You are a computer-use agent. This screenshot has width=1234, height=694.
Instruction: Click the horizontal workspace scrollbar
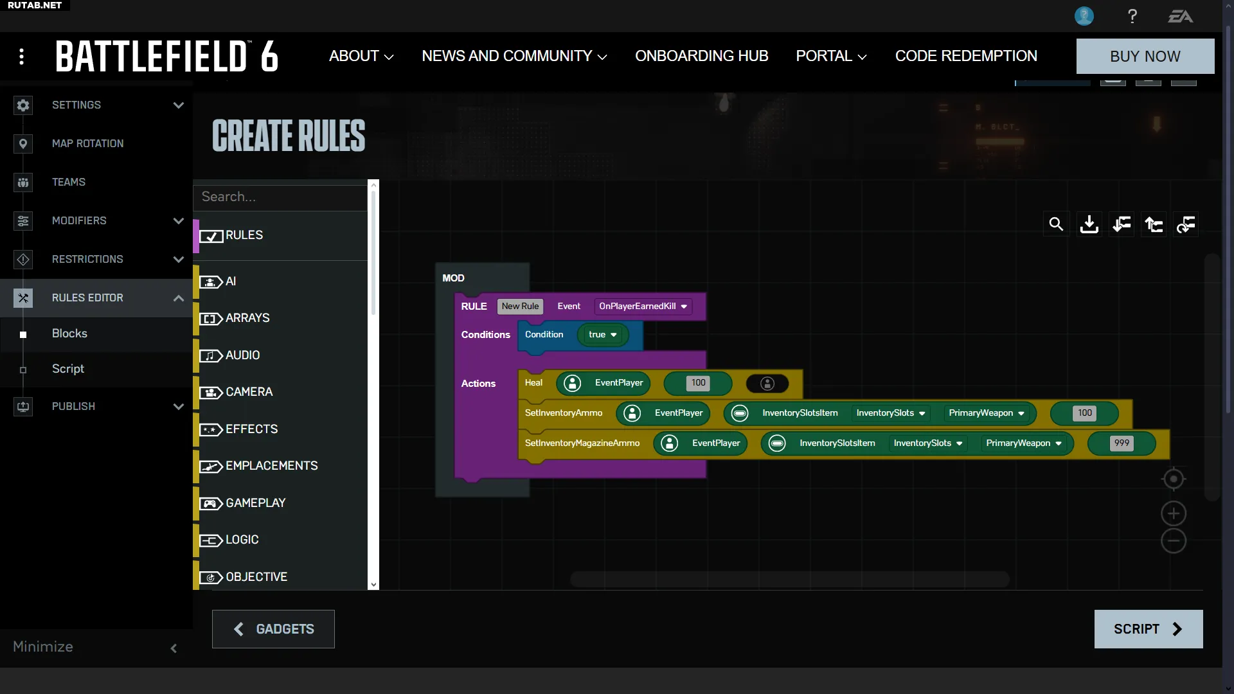(789, 579)
